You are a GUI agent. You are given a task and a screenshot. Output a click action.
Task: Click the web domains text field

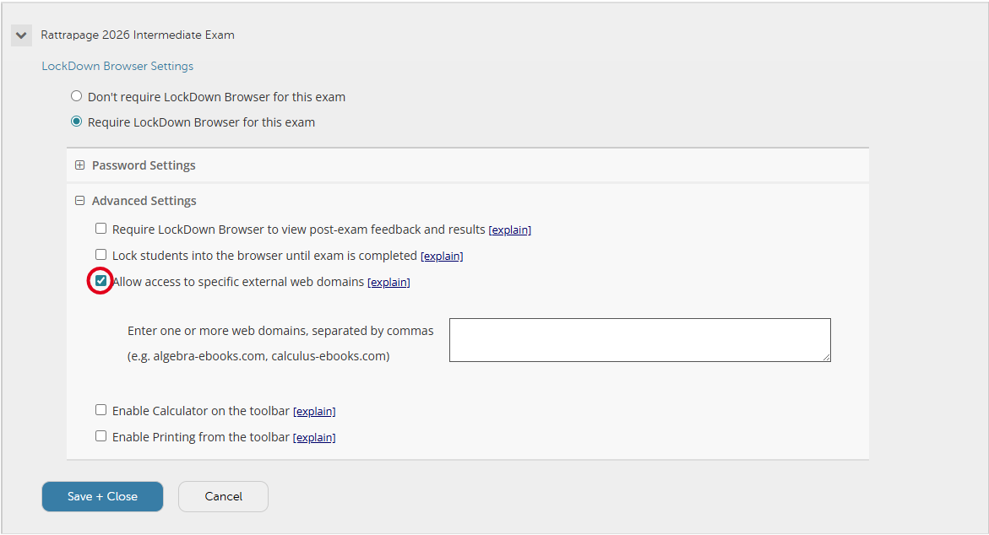click(639, 340)
